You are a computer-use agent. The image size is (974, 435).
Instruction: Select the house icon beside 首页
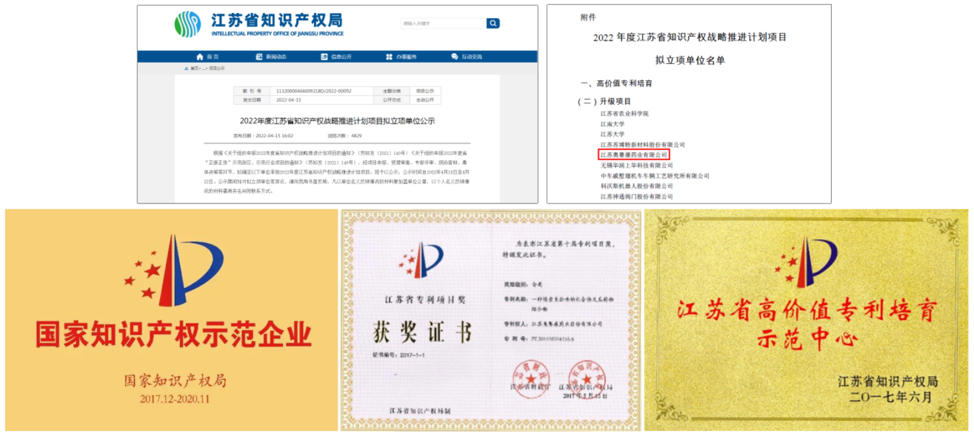(x=200, y=57)
